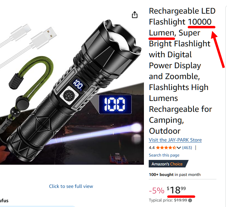Click the enlarged 100 digital display inset

(115, 104)
